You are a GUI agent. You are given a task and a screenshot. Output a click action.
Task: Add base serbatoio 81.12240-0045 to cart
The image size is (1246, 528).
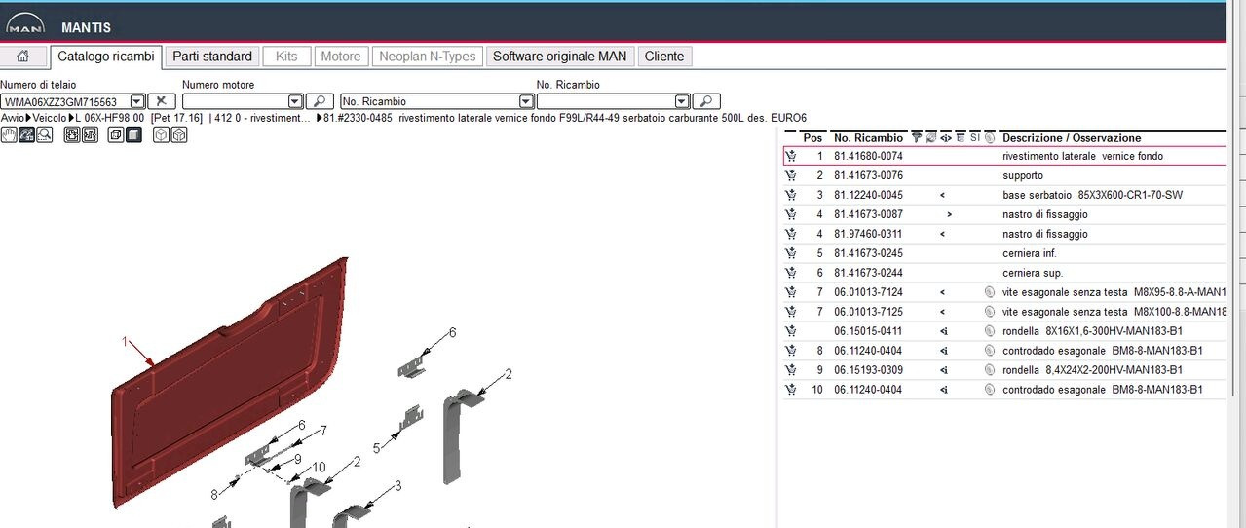coord(791,195)
